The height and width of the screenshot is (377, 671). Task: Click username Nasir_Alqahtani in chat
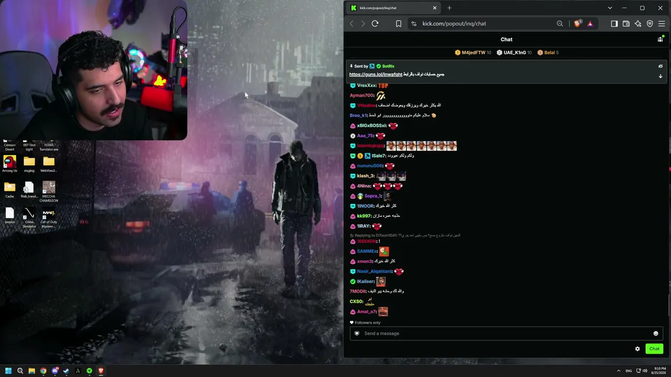click(374, 271)
